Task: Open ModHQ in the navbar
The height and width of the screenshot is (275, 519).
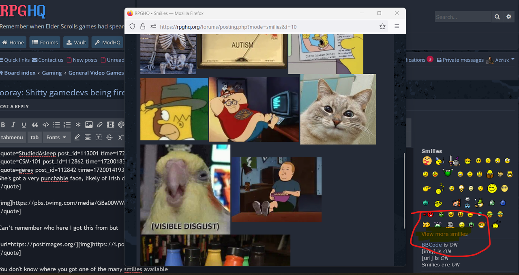Action: 107,42
